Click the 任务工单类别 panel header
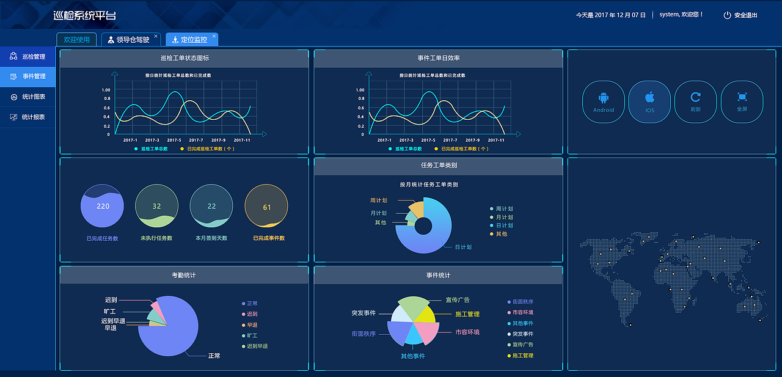The image size is (782, 377). (x=438, y=166)
